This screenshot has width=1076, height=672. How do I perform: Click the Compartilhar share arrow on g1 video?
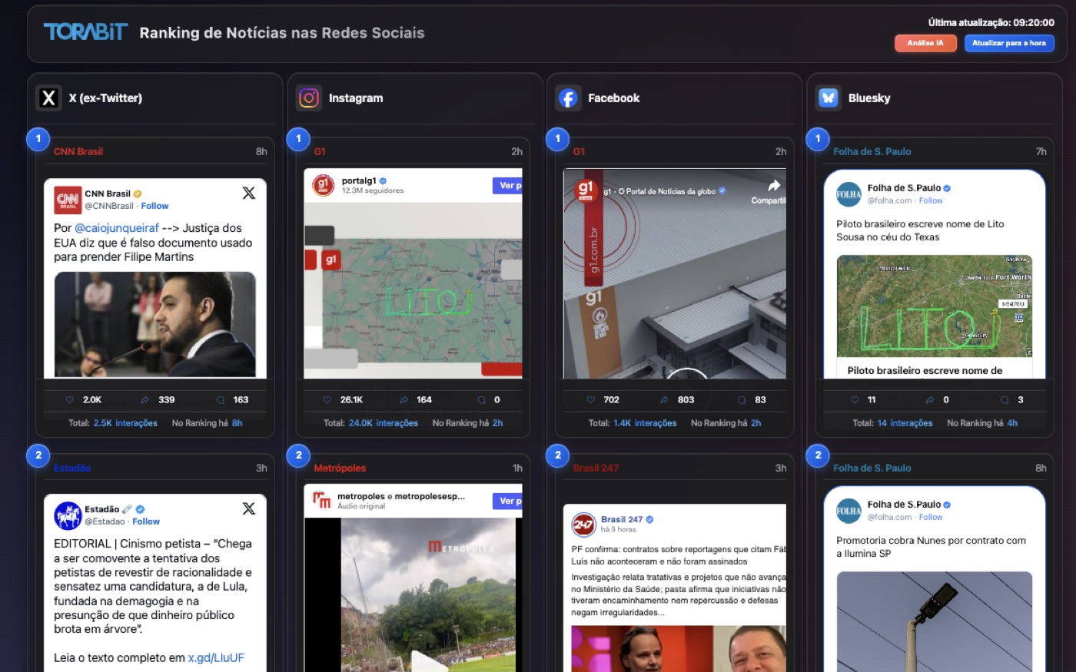774,186
